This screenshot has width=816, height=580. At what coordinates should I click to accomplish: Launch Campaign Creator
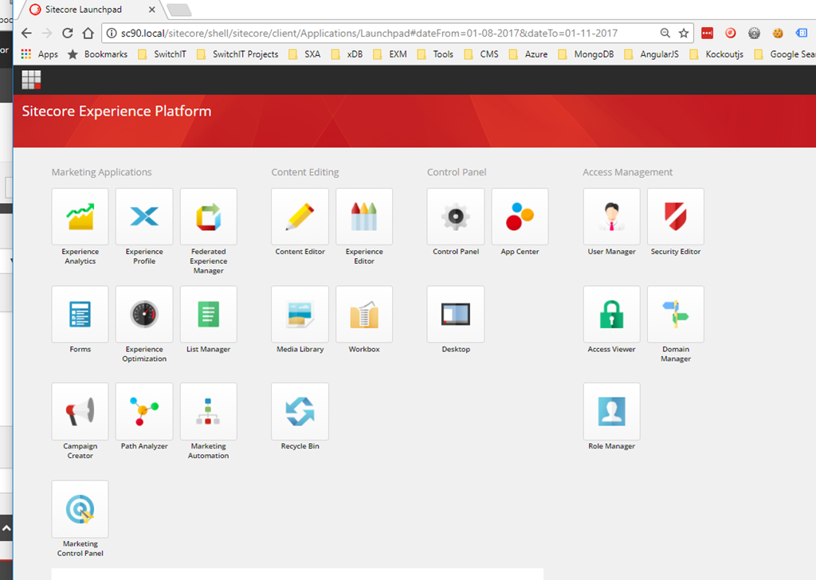point(80,411)
